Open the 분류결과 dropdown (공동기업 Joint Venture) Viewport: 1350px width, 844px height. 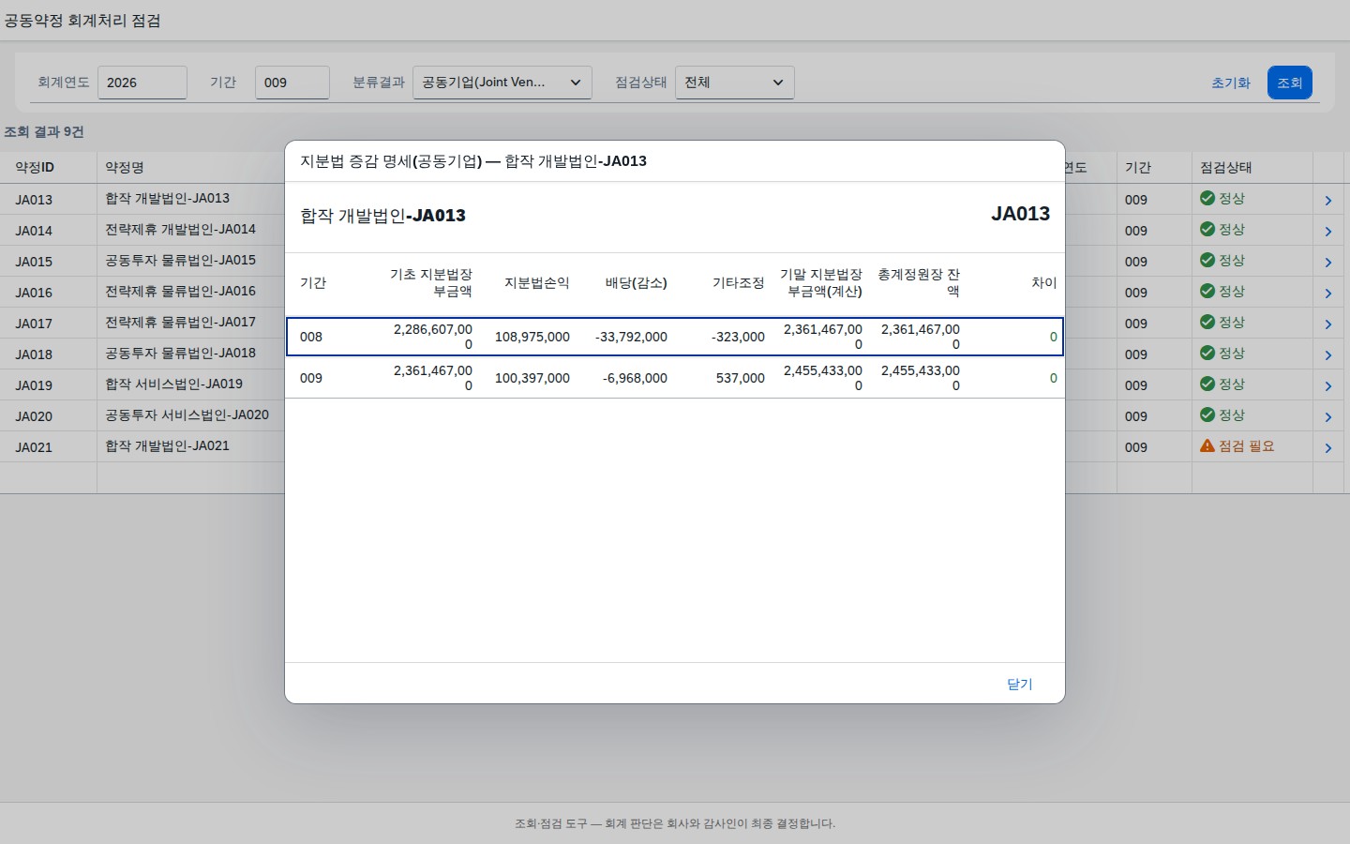tap(502, 83)
